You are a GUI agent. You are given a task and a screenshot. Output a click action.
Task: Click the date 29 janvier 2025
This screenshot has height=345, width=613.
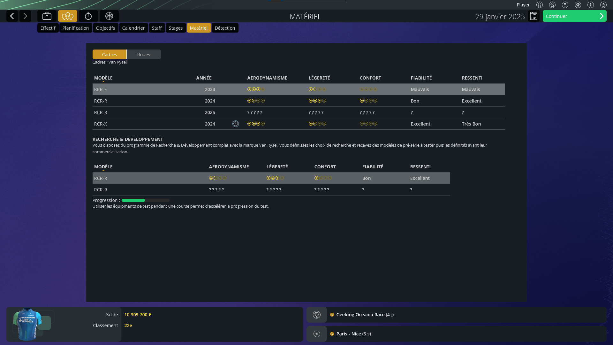500,17
